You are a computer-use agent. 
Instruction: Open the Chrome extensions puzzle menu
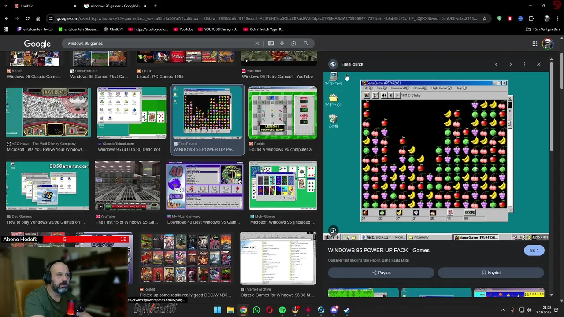[531, 18]
